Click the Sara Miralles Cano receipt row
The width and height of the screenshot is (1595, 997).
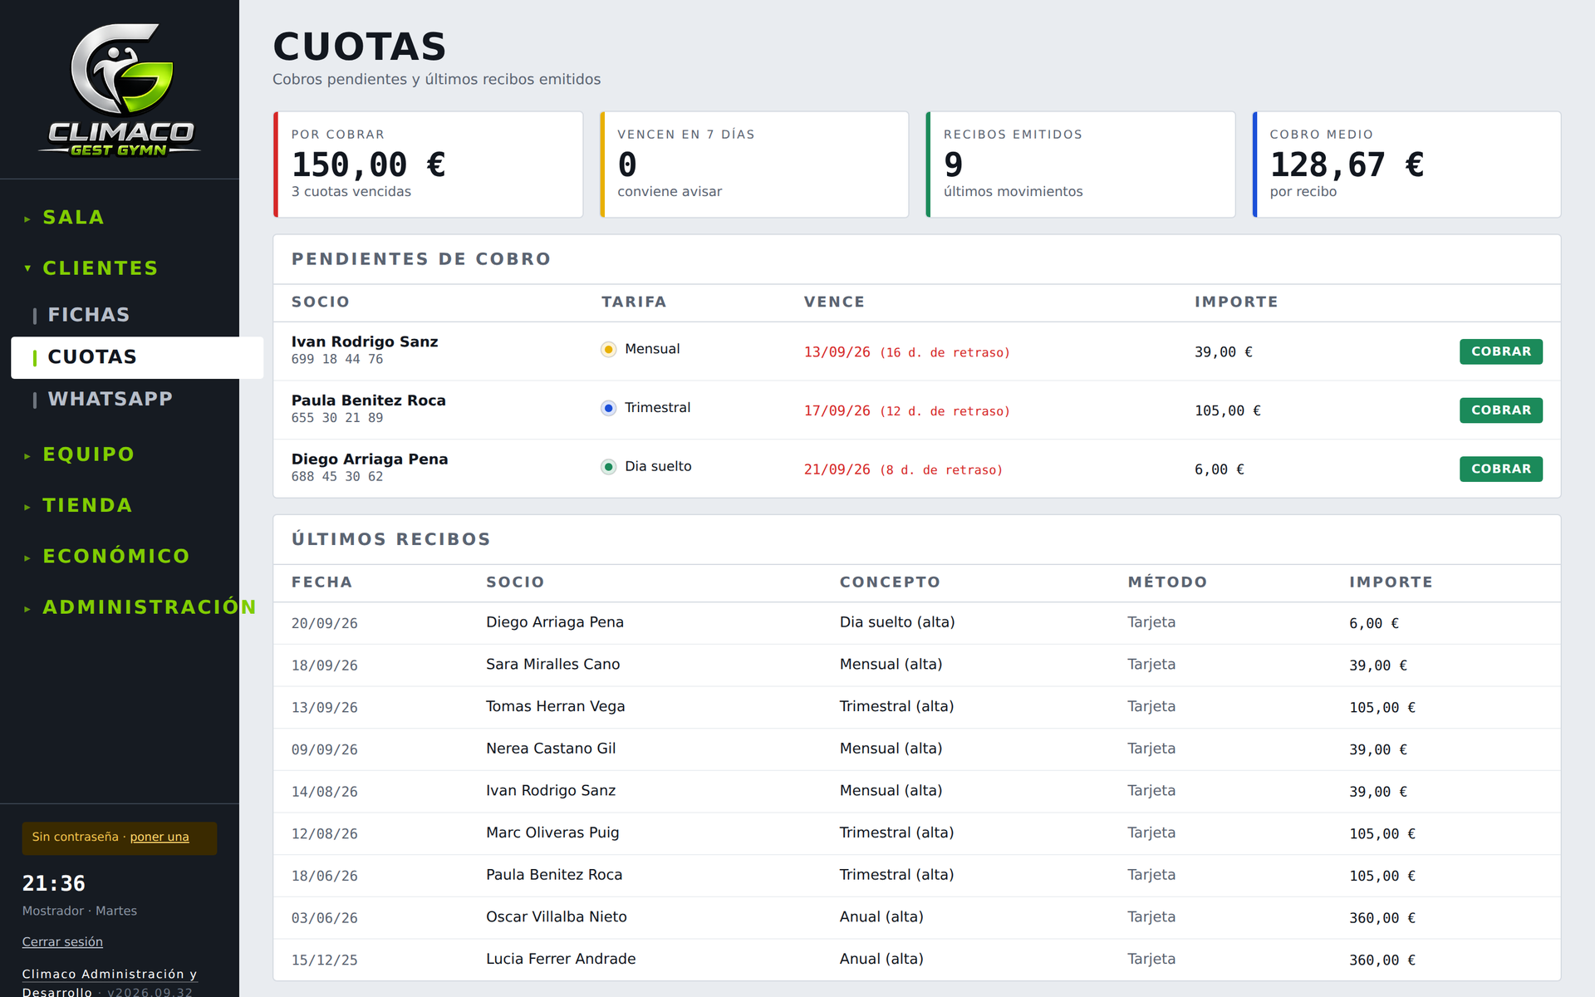[917, 665]
